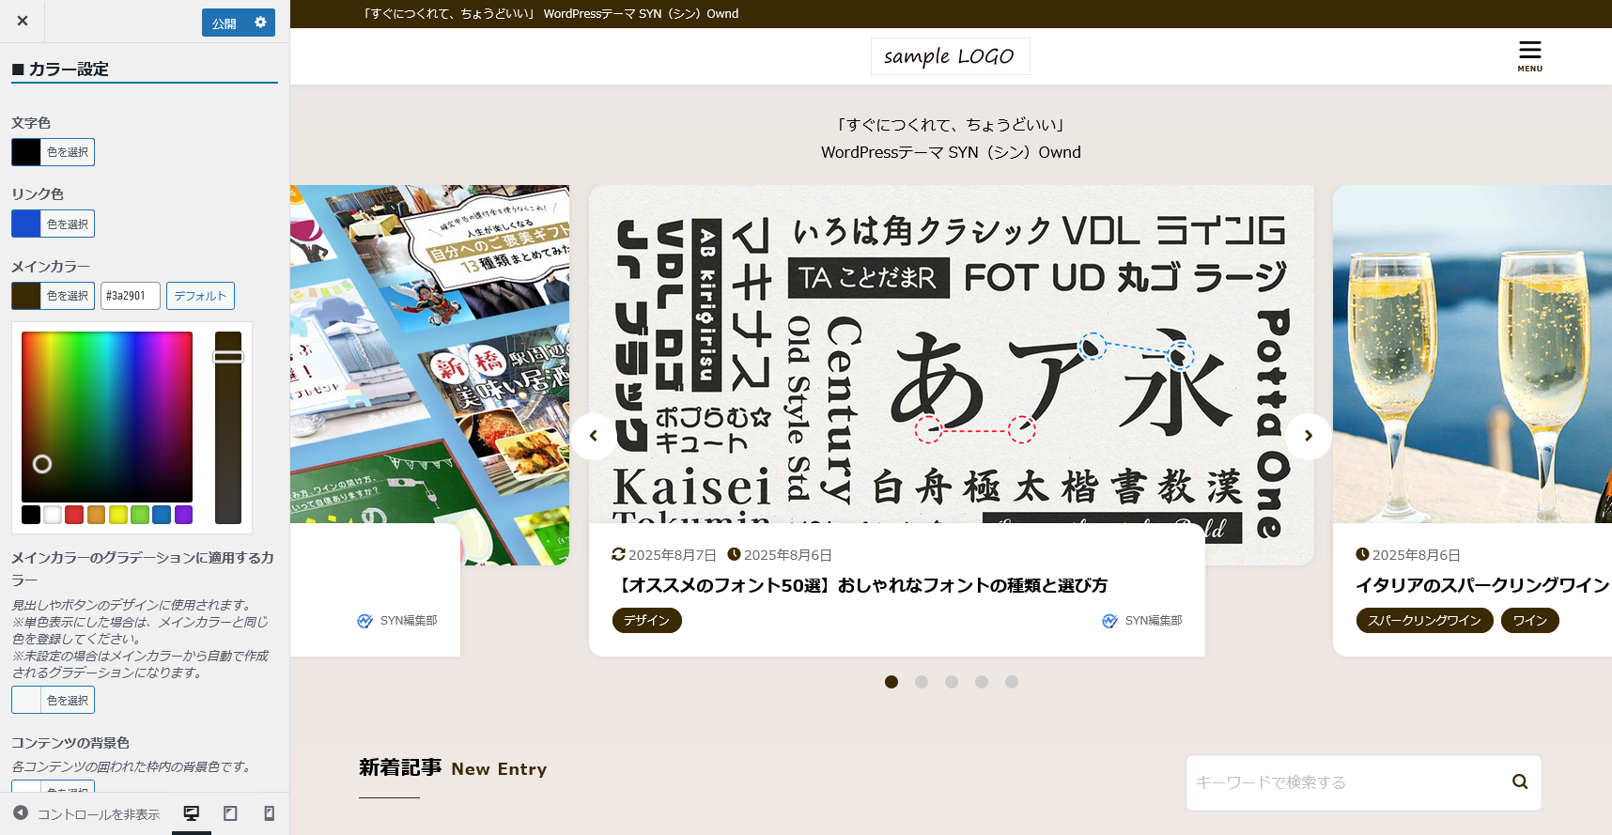This screenshot has height=835, width=1612.
Task: Open the 文字色 color picker
Action: (54, 152)
